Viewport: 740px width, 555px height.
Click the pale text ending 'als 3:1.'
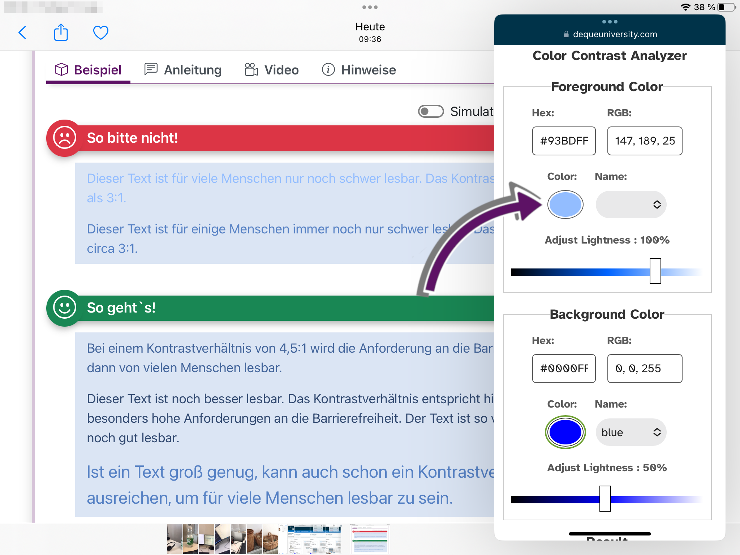291,188
